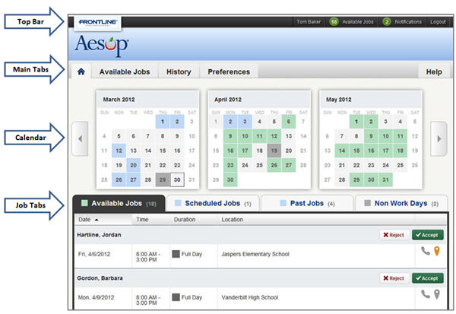Select March 20 blue day in calendar
Screen dimensions: 456x314
(x=134, y=165)
